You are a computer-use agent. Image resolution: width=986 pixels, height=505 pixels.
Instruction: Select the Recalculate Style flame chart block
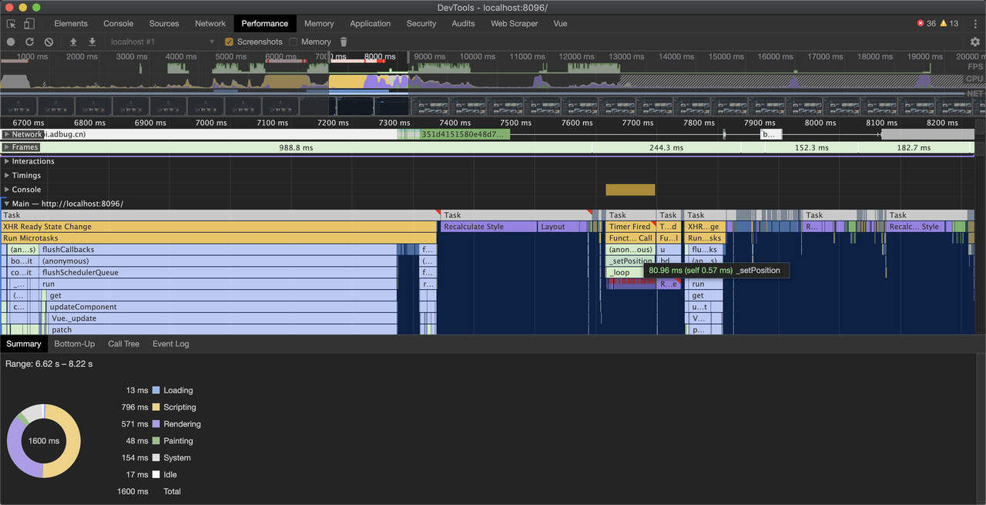pos(488,227)
